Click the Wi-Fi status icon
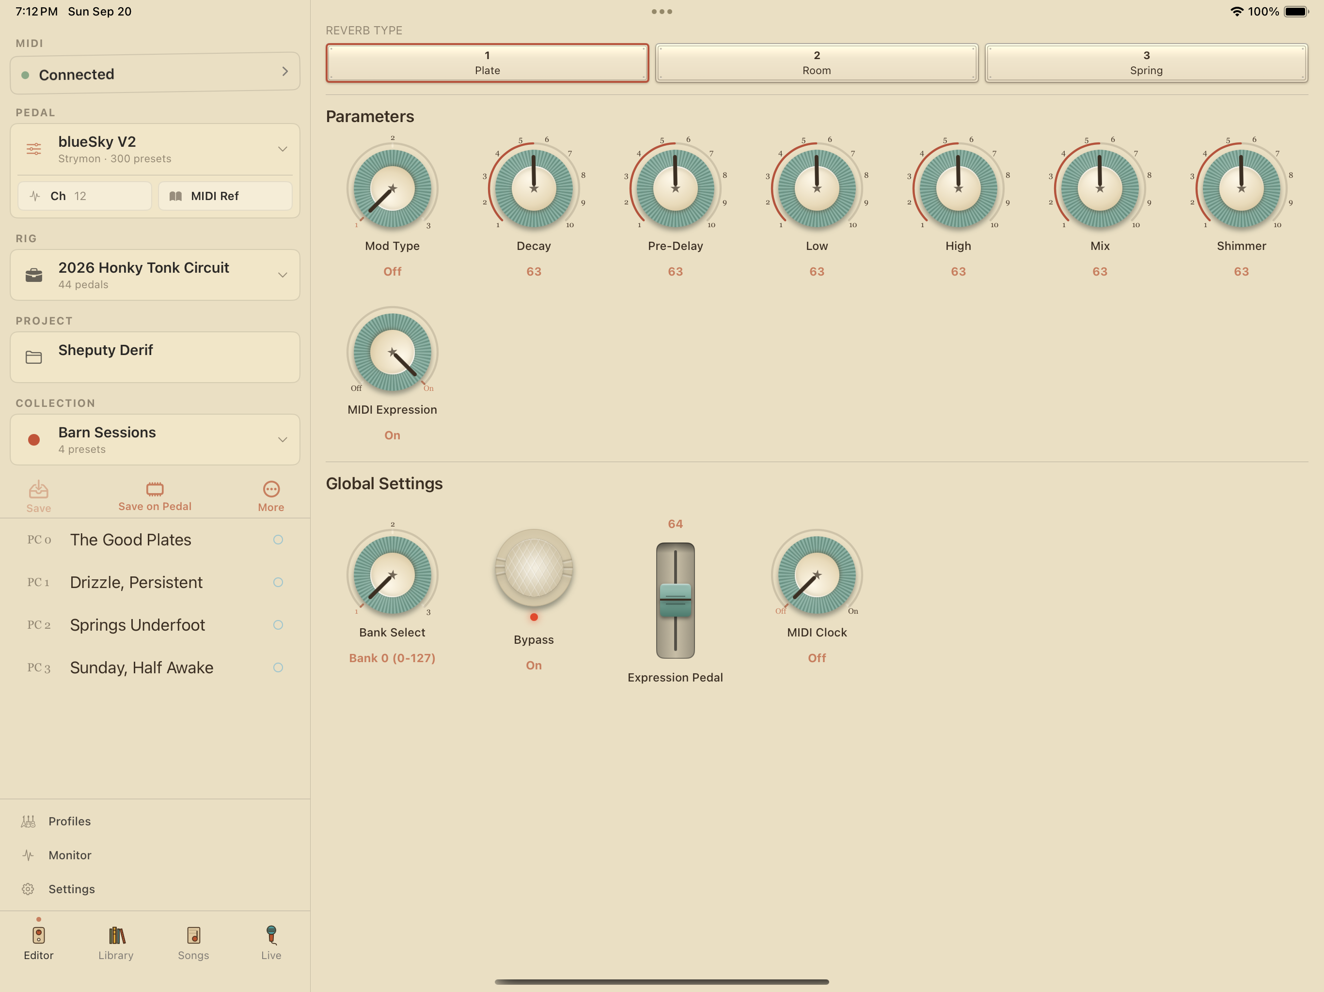This screenshot has height=992, width=1324. (x=1237, y=11)
